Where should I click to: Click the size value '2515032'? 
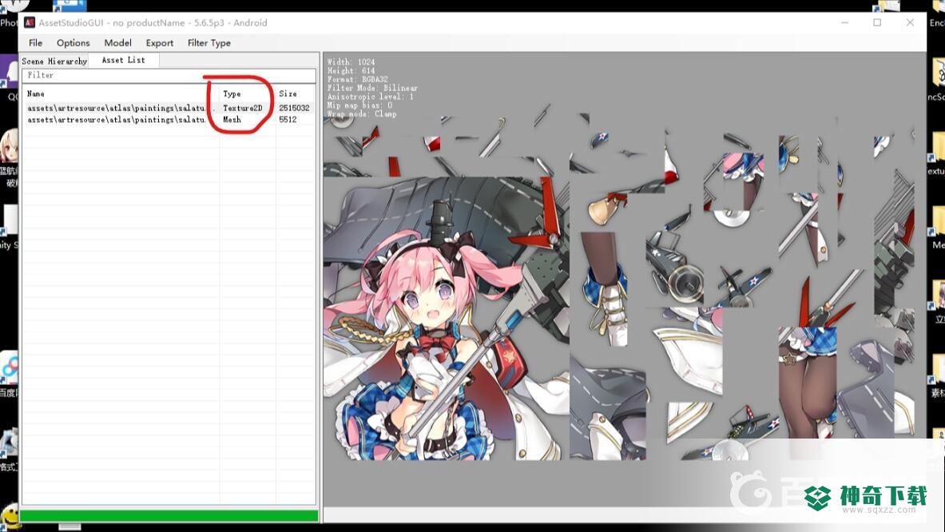[x=294, y=108]
